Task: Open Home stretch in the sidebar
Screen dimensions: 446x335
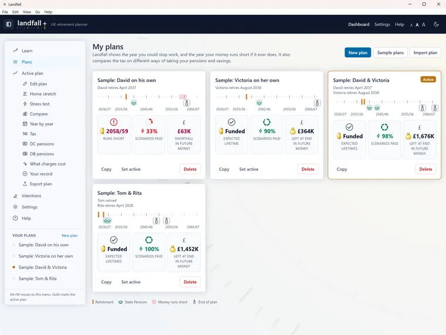Action: (43, 94)
